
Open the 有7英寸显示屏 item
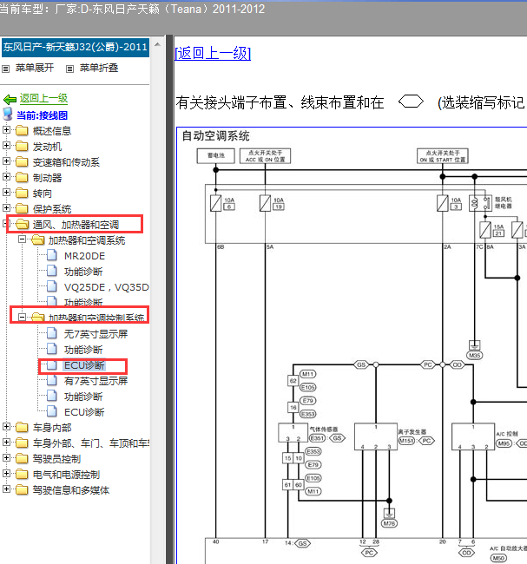click(x=96, y=381)
